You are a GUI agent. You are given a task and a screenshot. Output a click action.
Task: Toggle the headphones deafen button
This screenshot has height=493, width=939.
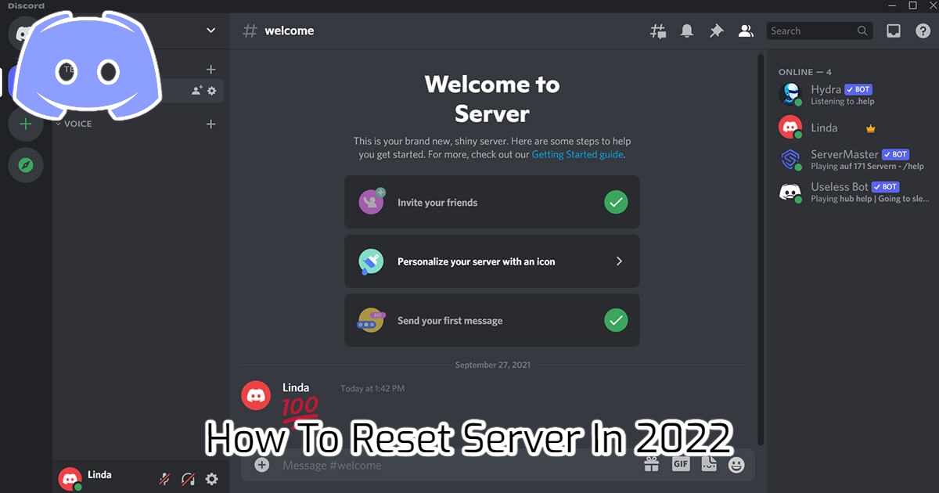point(189,479)
